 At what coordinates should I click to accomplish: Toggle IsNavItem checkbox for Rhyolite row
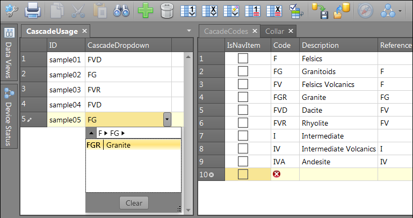coord(243,123)
